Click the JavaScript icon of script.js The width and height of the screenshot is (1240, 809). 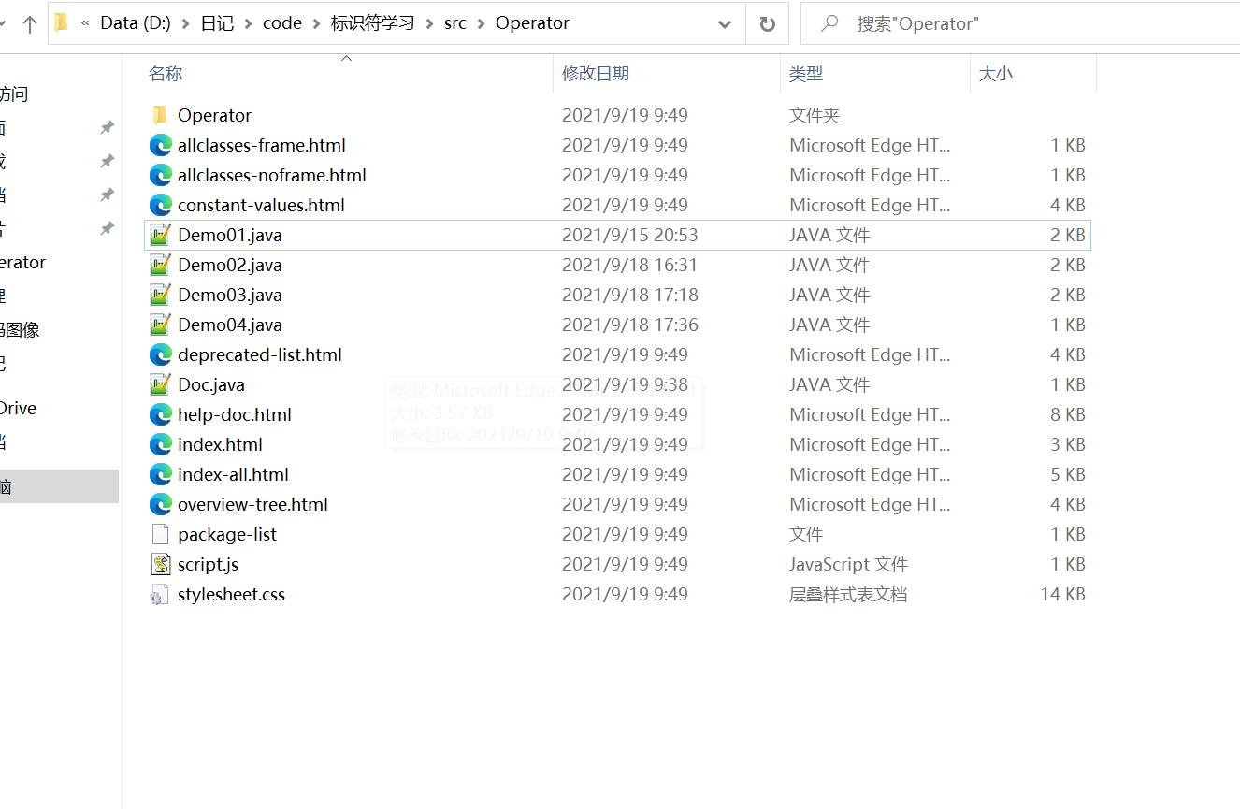click(x=161, y=564)
